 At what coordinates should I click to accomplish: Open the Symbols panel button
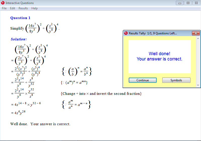pyautogui.click(x=176, y=80)
